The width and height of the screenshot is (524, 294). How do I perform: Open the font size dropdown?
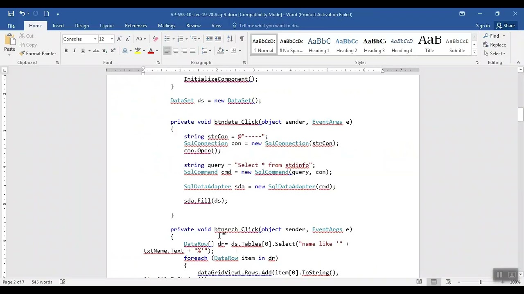pyautogui.click(x=111, y=39)
